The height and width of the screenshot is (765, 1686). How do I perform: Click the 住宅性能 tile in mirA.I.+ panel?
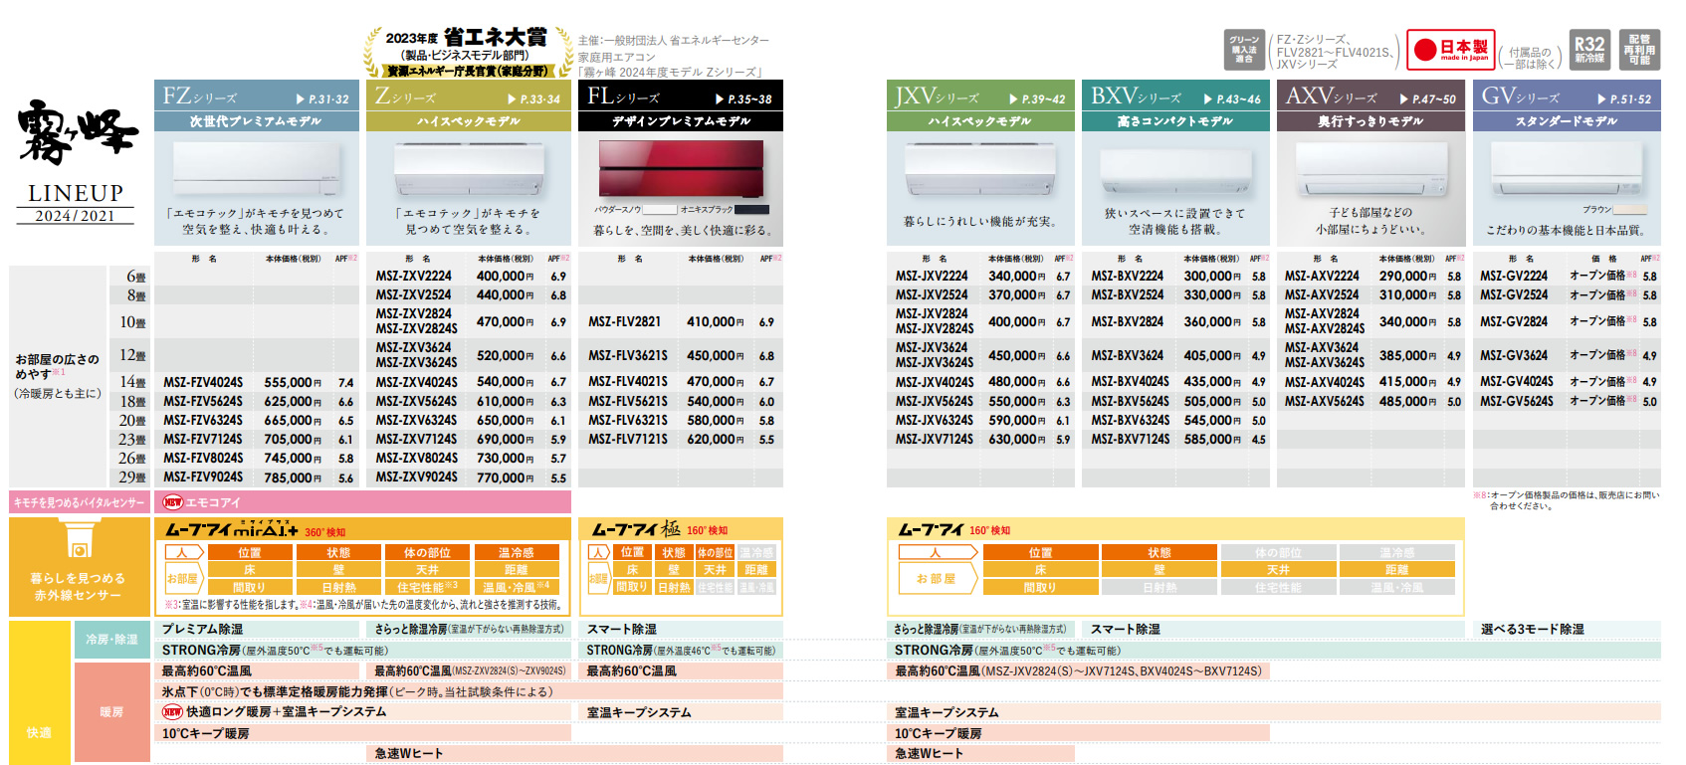tap(427, 587)
